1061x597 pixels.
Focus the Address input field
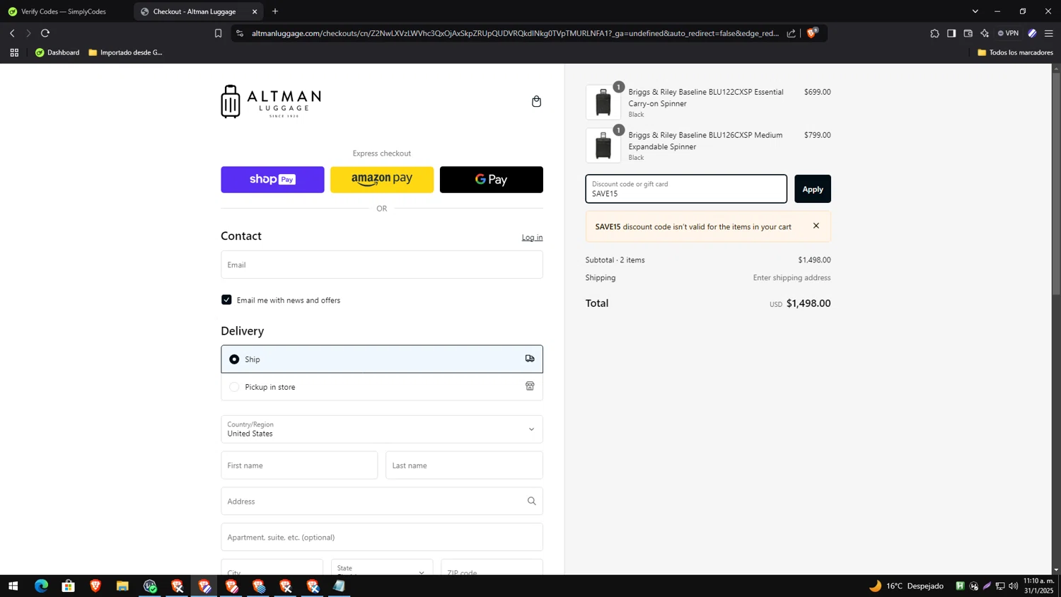pyautogui.click(x=382, y=501)
